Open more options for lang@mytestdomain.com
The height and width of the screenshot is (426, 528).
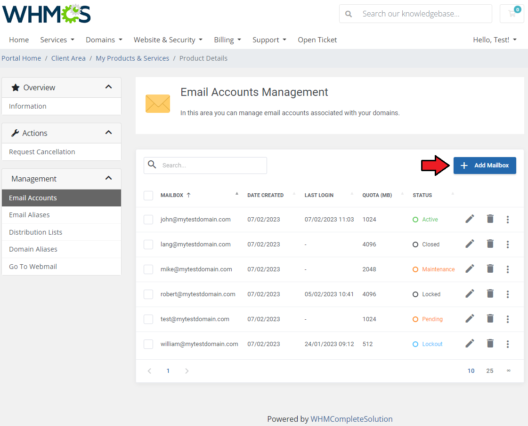click(x=508, y=245)
